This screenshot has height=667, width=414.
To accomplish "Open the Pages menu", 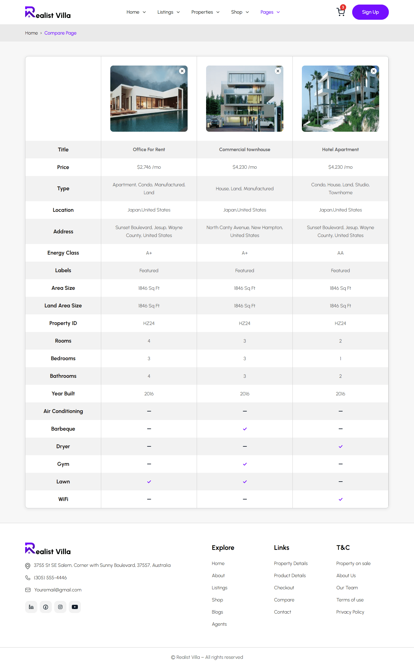I will coord(270,12).
